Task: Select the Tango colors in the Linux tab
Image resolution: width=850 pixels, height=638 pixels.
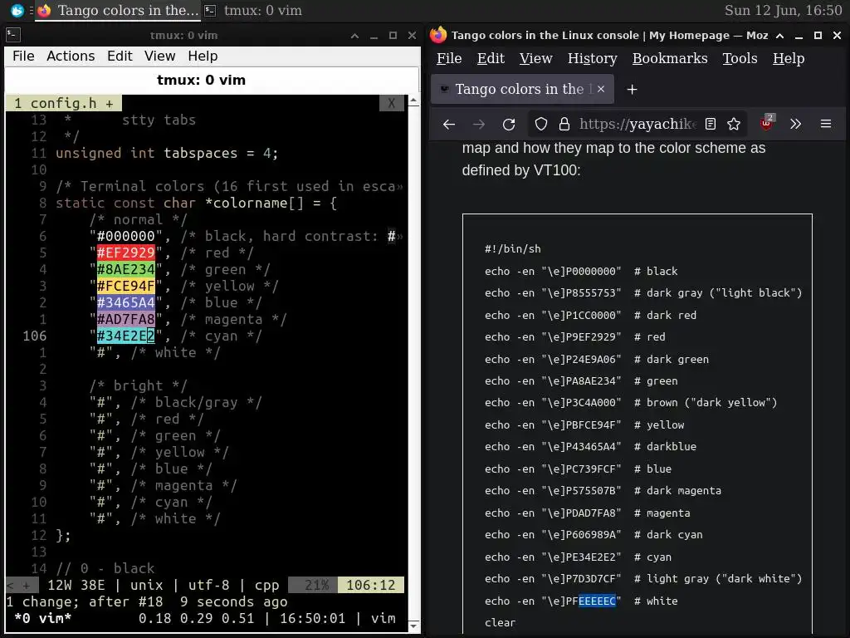Action: pos(522,89)
